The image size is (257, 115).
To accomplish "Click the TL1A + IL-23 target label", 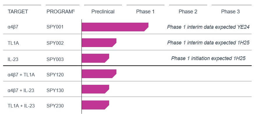I will [x=21, y=106].
